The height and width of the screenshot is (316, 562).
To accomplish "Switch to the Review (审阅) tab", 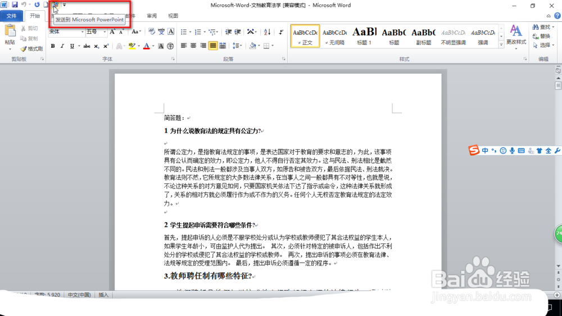I will point(152,16).
